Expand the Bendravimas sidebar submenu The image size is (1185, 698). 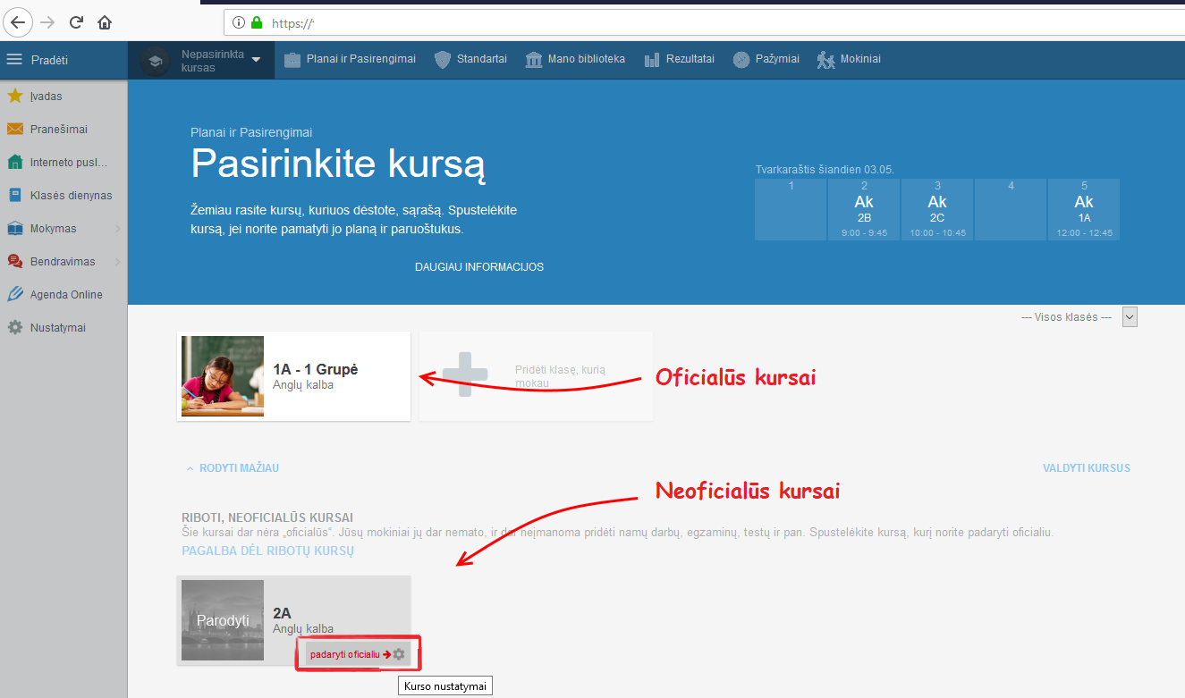(x=117, y=262)
